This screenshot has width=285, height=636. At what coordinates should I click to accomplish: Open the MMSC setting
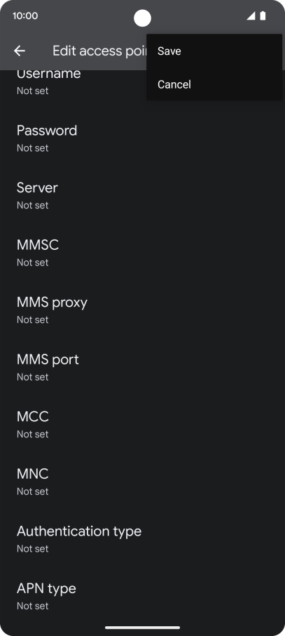(x=143, y=253)
